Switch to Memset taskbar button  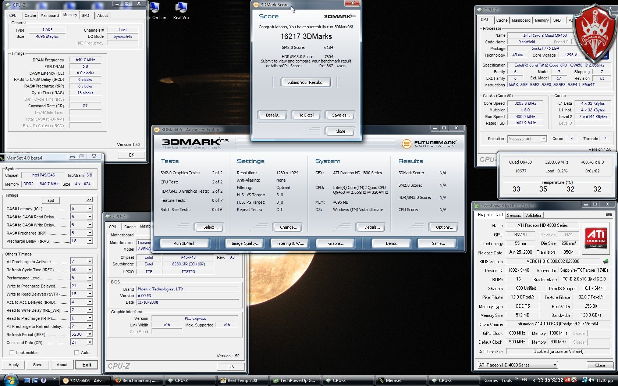pyautogui.click(x=401, y=380)
